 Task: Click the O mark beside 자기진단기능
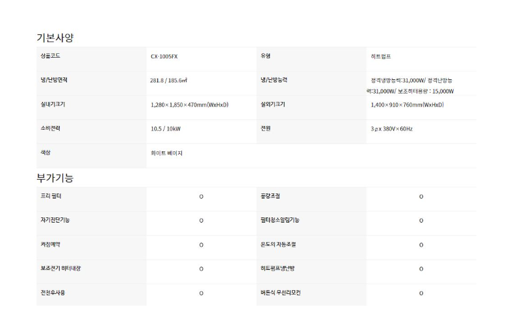(x=201, y=221)
